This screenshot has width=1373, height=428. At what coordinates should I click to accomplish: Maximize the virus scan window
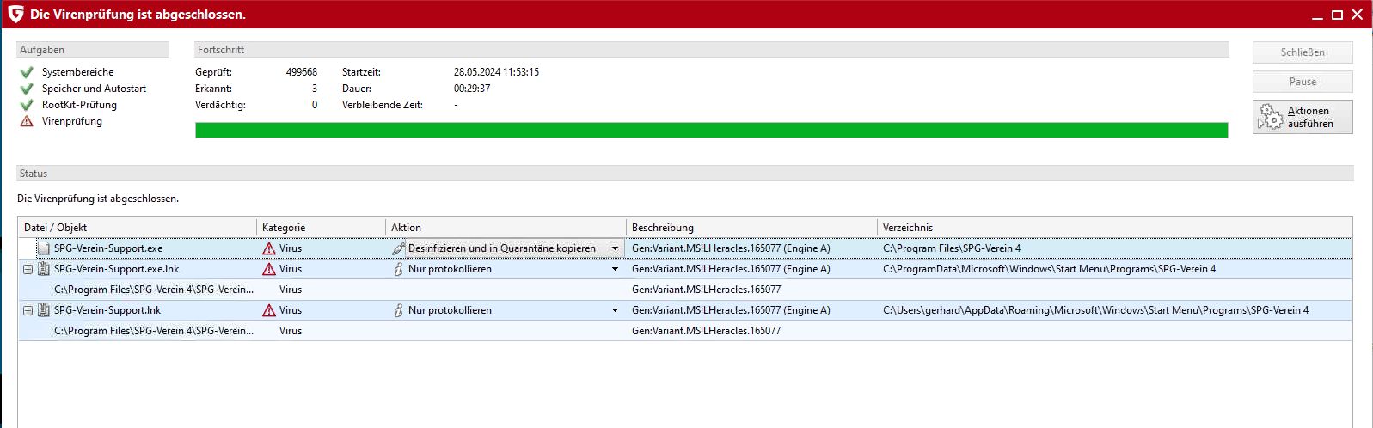[x=1337, y=15]
